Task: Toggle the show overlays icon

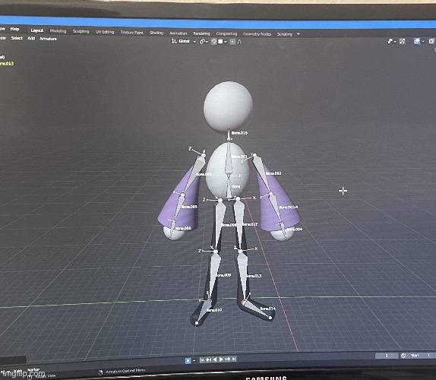Action: (417, 41)
